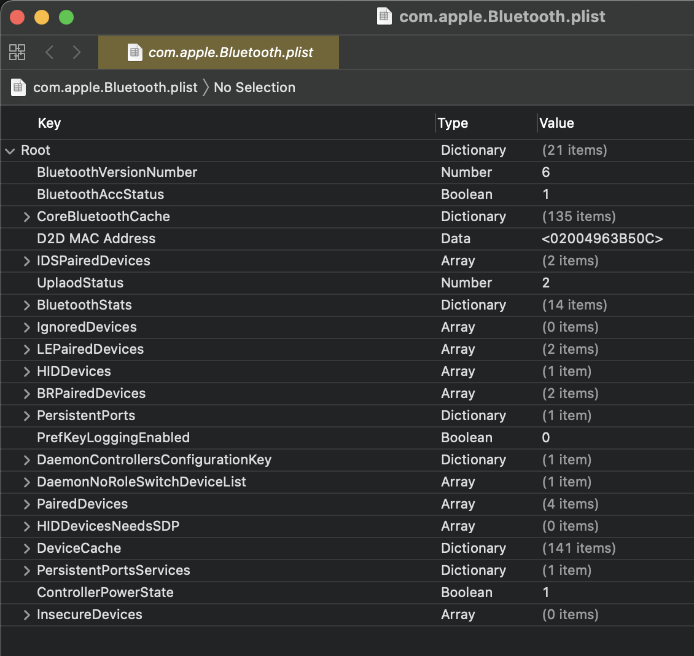Select the UplaodStatus row
Screen dimensions: 694x656
point(80,283)
